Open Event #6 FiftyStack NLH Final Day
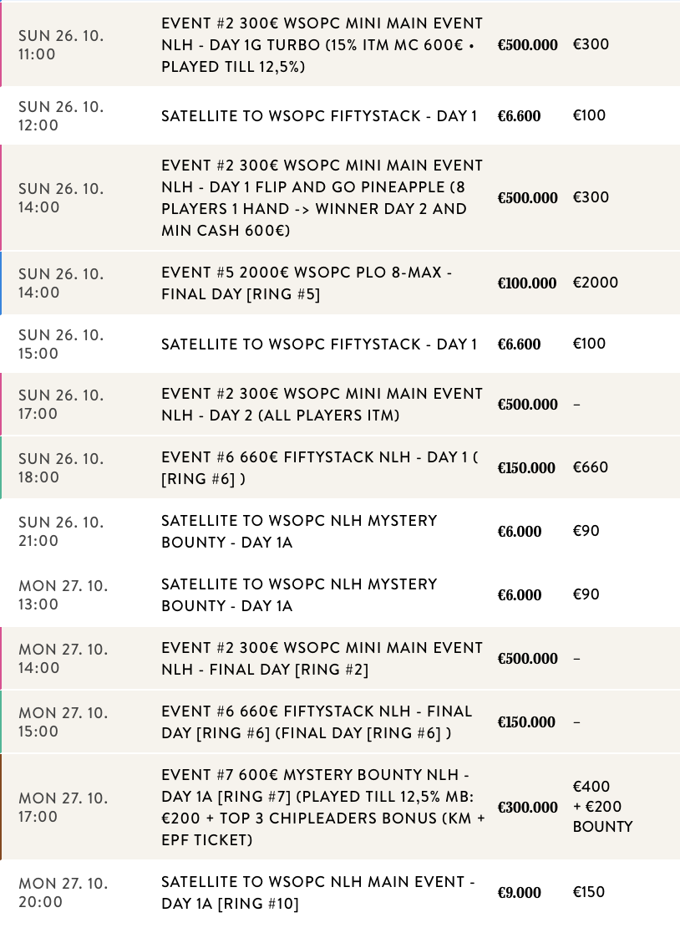 pos(317,722)
